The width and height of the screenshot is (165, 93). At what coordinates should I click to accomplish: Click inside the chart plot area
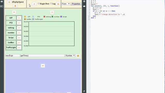tap(52, 34)
